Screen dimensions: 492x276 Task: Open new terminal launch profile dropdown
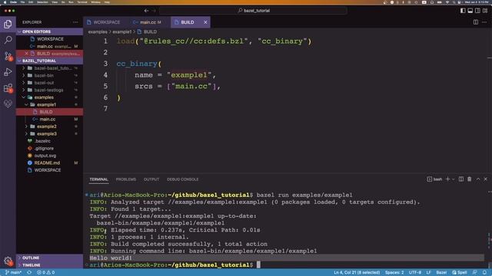pyautogui.click(x=453, y=179)
